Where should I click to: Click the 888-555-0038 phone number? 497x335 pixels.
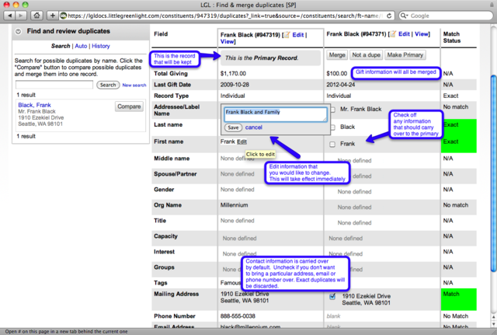[x=238, y=316]
